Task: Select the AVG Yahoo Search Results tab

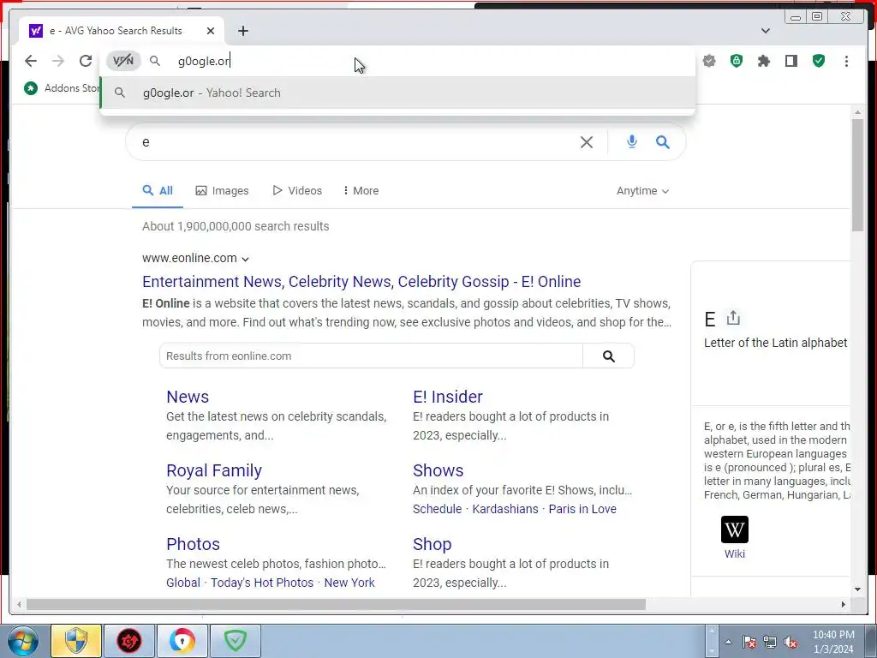Action: coord(122,31)
